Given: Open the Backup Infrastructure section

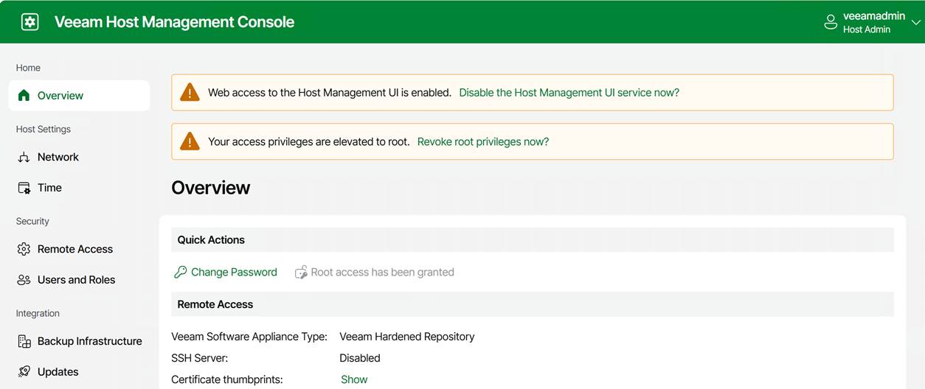Looking at the screenshot, I should (89, 341).
